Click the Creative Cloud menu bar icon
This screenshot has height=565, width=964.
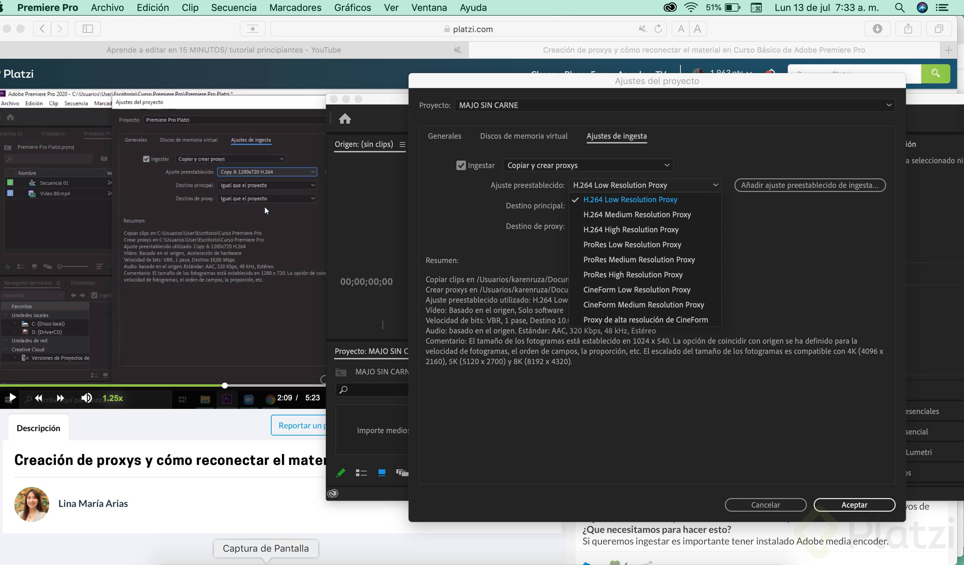click(x=670, y=8)
